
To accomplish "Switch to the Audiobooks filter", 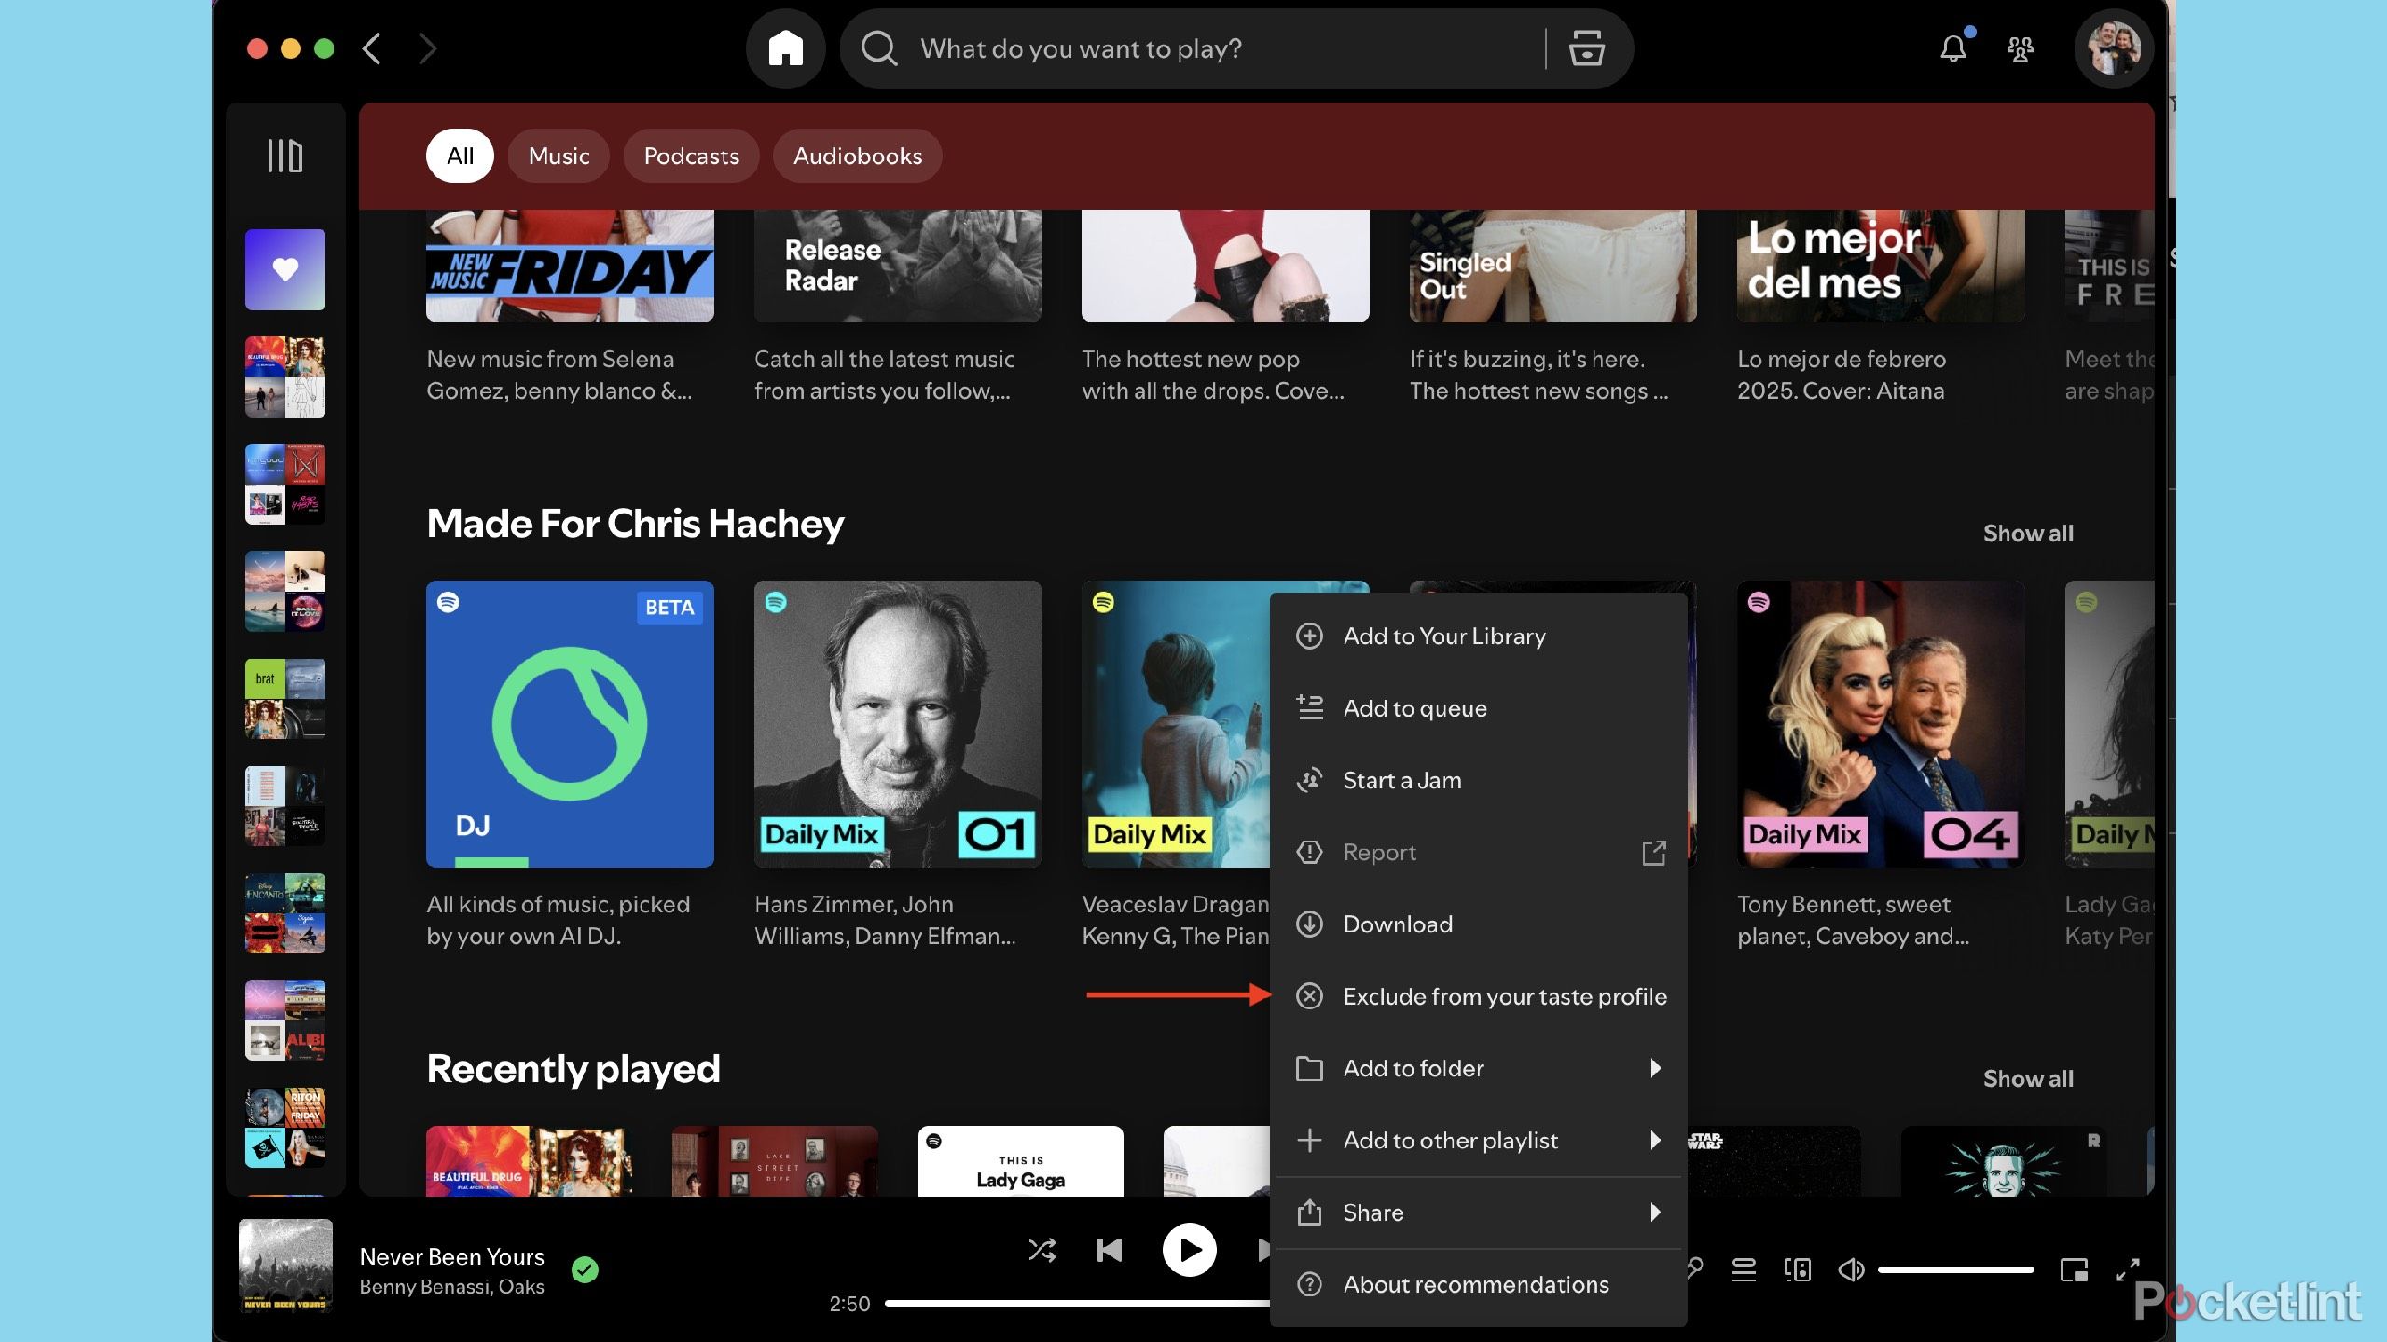I will pyautogui.click(x=857, y=156).
